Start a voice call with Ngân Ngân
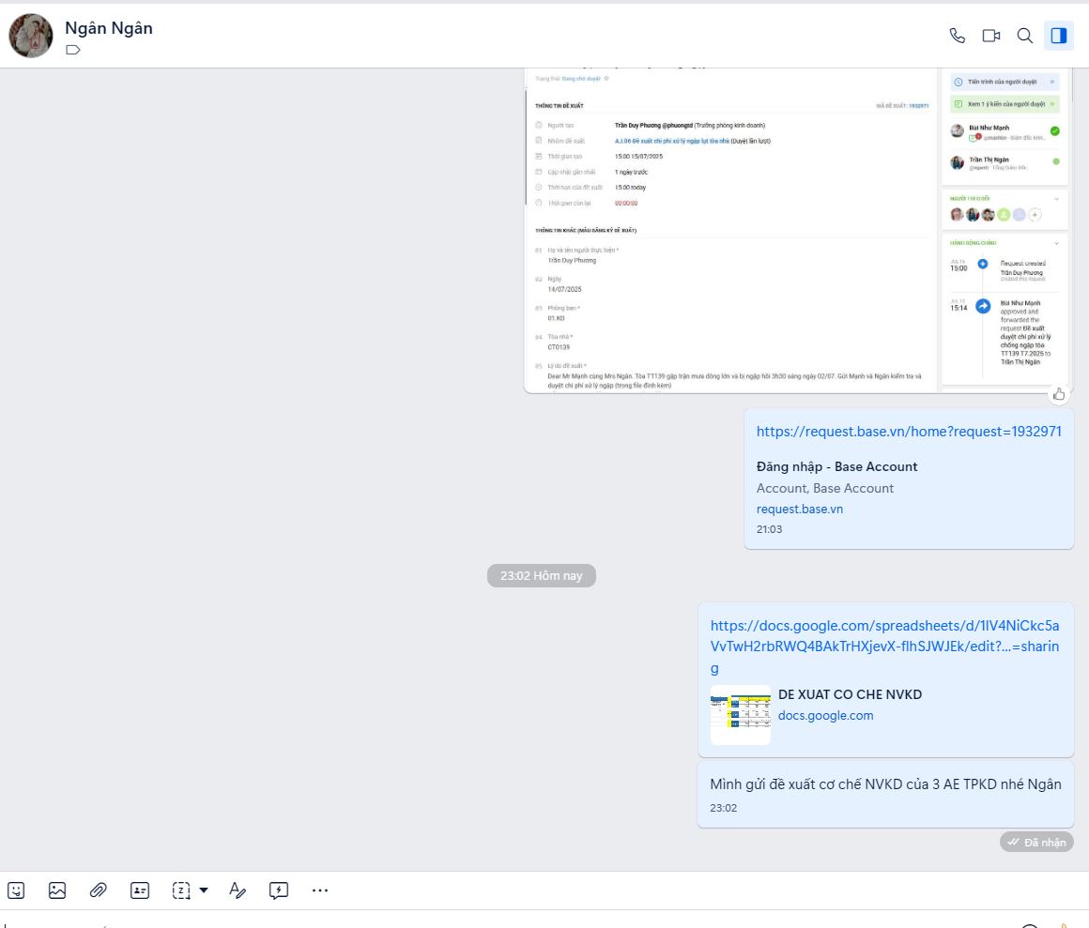This screenshot has width=1089, height=928. (957, 36)
